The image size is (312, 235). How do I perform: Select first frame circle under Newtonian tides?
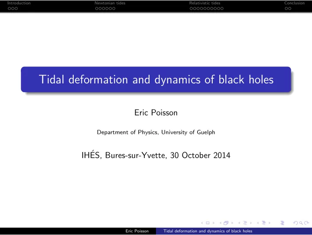(x=97, y=9)
